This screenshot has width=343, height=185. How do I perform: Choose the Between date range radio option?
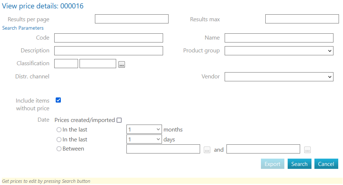coord(59,149)
